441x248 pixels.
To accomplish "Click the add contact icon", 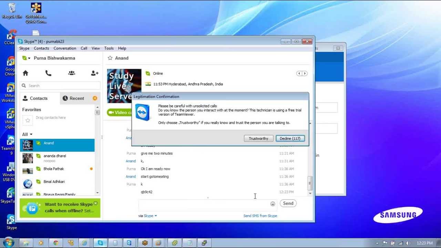I will 94,73.
